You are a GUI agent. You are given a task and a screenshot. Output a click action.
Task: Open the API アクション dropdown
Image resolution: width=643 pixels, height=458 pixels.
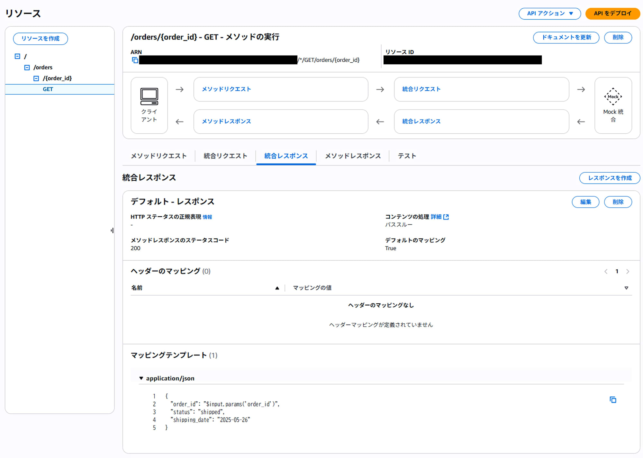[549, 13]
